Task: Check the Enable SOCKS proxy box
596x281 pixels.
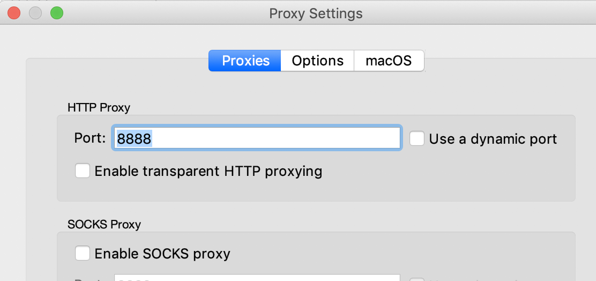Action: tap(83, 253)
